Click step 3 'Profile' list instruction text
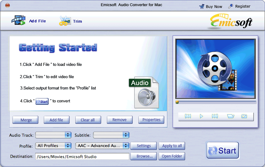The height and width of the screenshot is (167, 265). pos(58,88)
